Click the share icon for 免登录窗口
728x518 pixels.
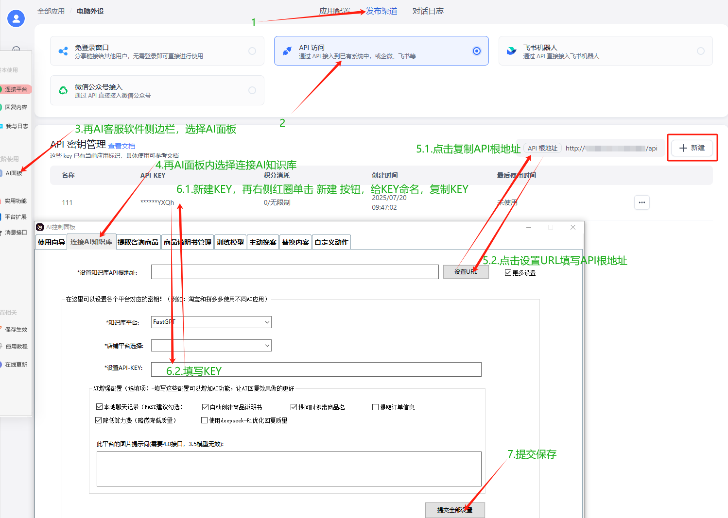tap(63, 51)
